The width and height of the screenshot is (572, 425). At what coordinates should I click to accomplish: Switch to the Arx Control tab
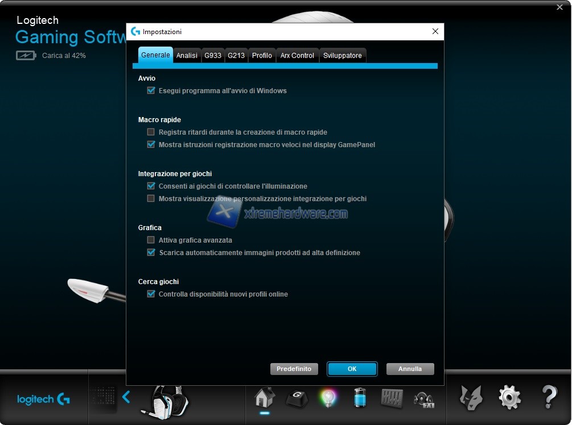click(297, 56)
